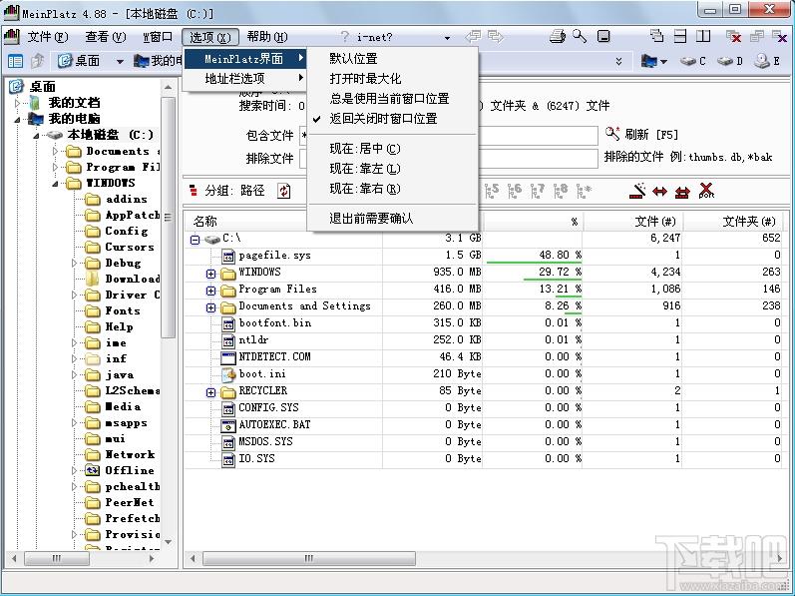The height and width of the screenshot is (596, 795).
Task: Click the left tree horizontal scrollbar thumb
Action: pyautogui.click(x=57, y=558)
